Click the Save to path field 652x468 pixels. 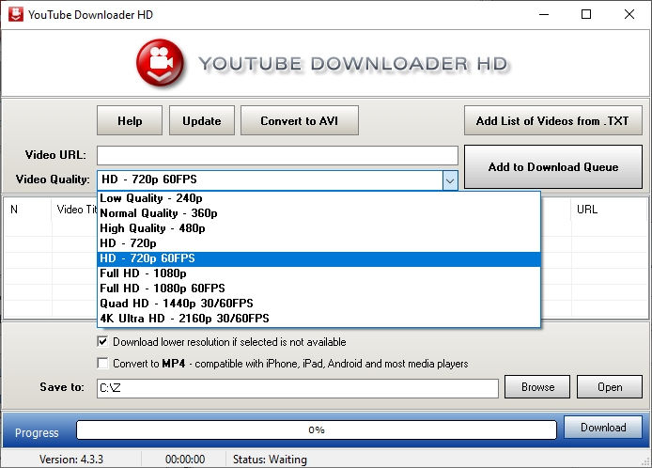[298, 388]
